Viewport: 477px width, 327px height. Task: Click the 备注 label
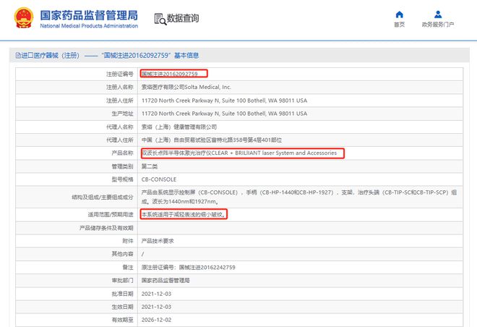pyautogui.click(x=128, y=268)
